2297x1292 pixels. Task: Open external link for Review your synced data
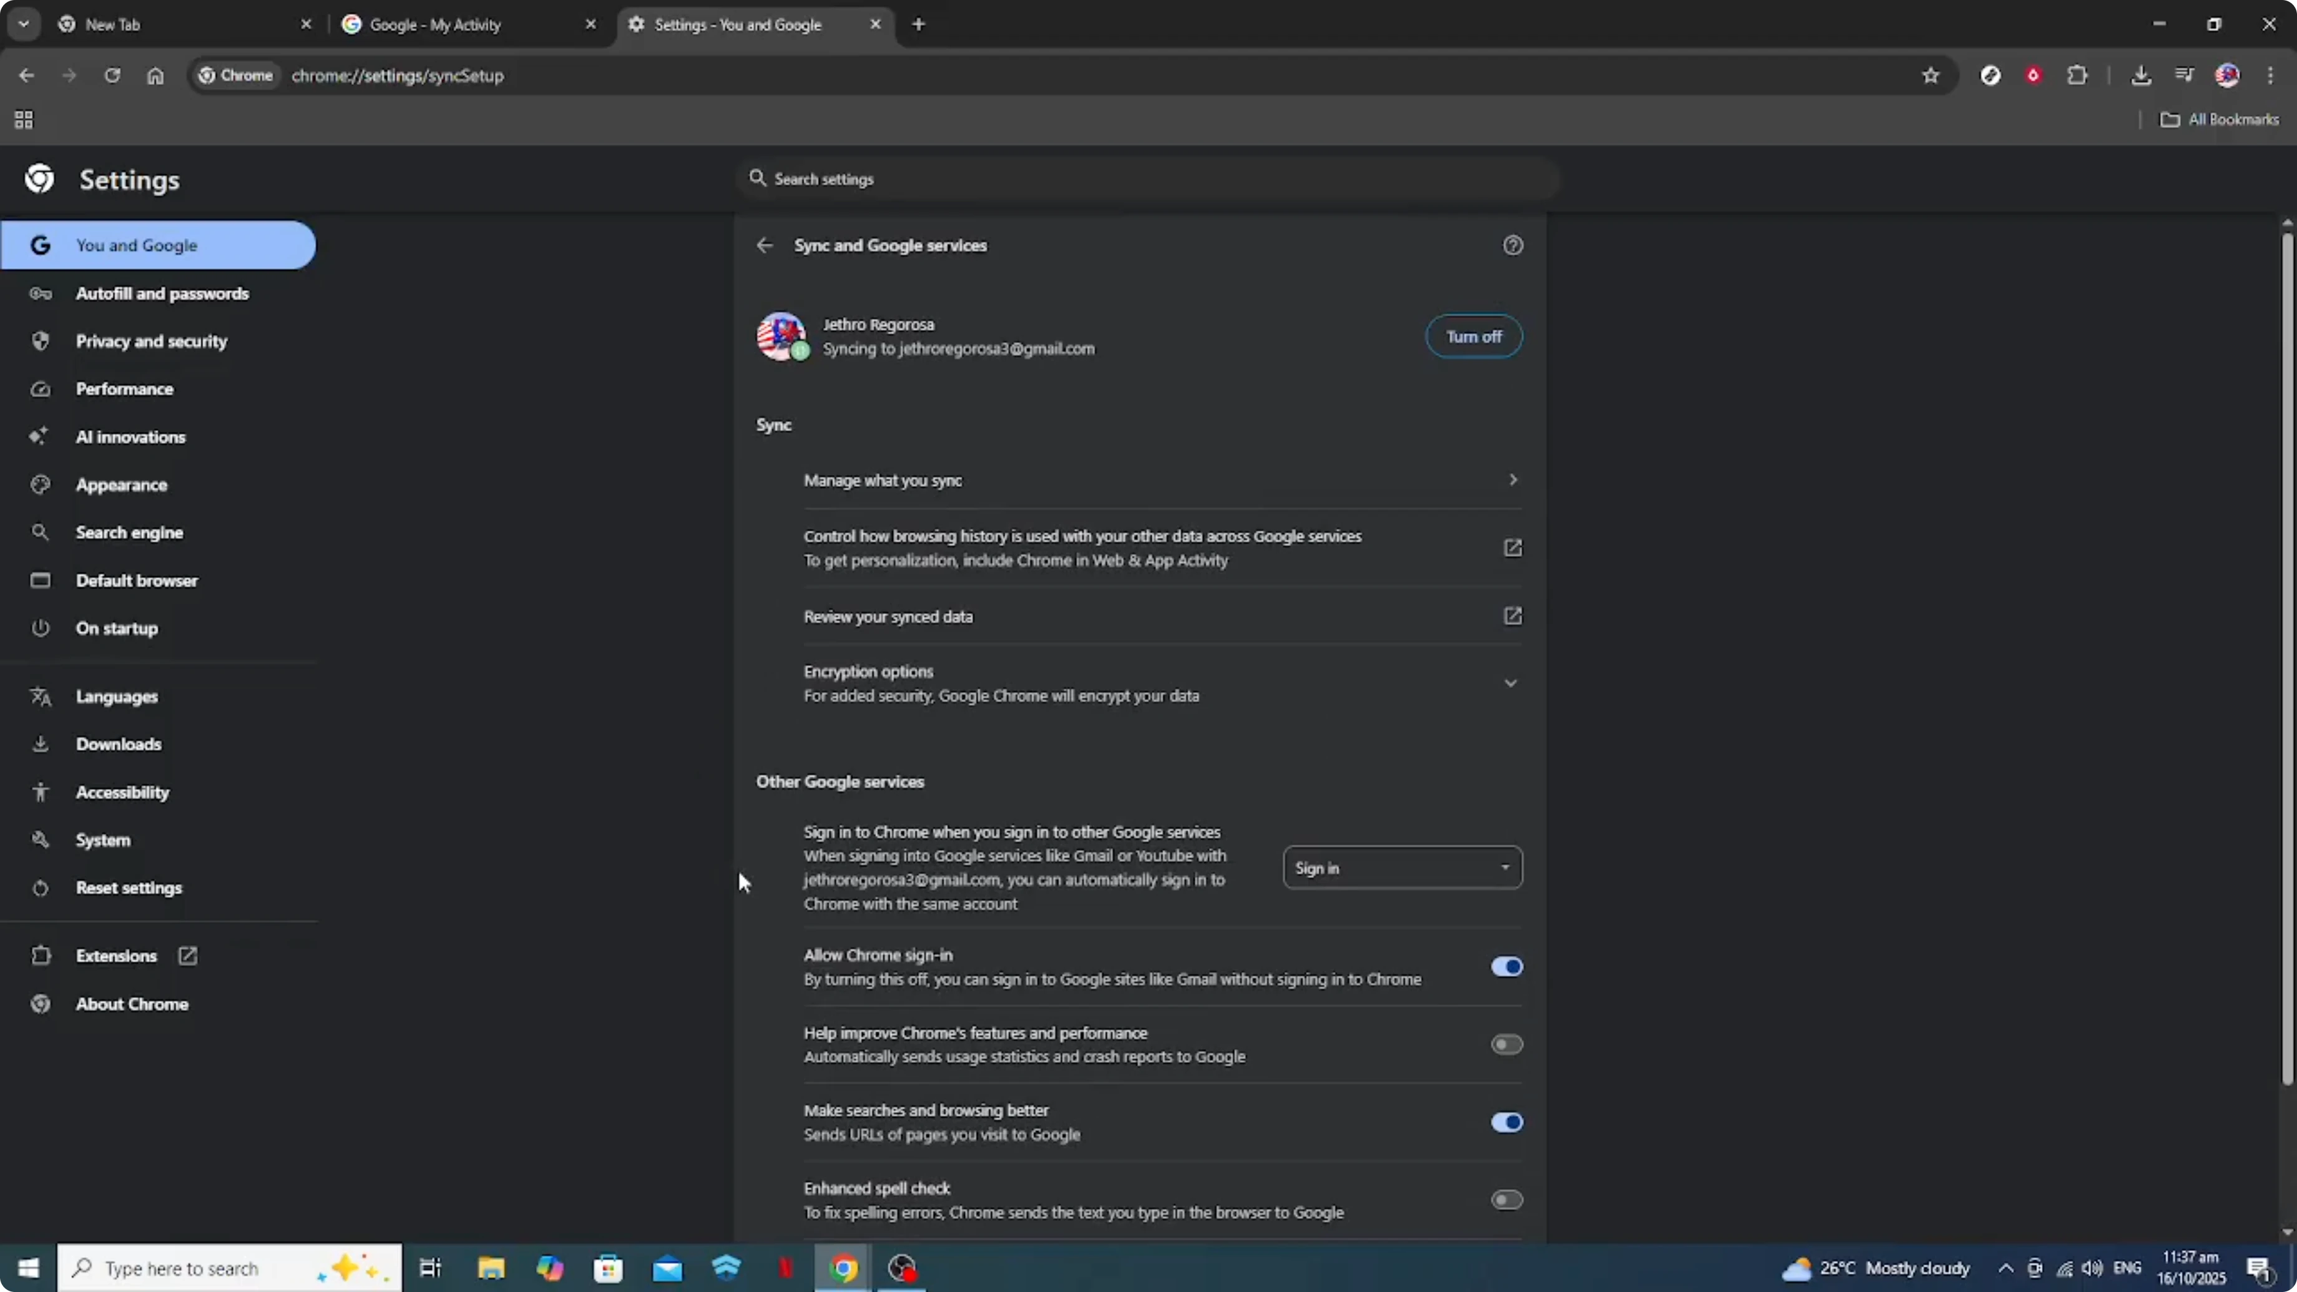click(1512, 616)
